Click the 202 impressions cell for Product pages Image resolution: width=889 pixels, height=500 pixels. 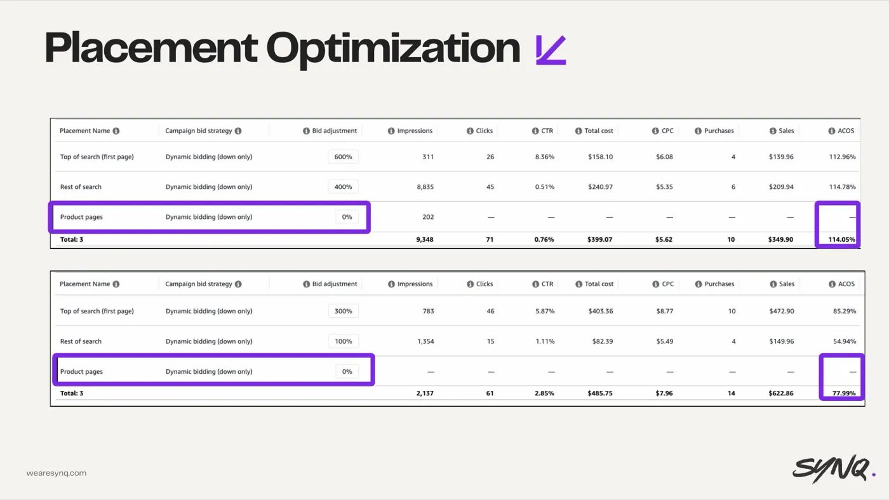click(428, 217)
